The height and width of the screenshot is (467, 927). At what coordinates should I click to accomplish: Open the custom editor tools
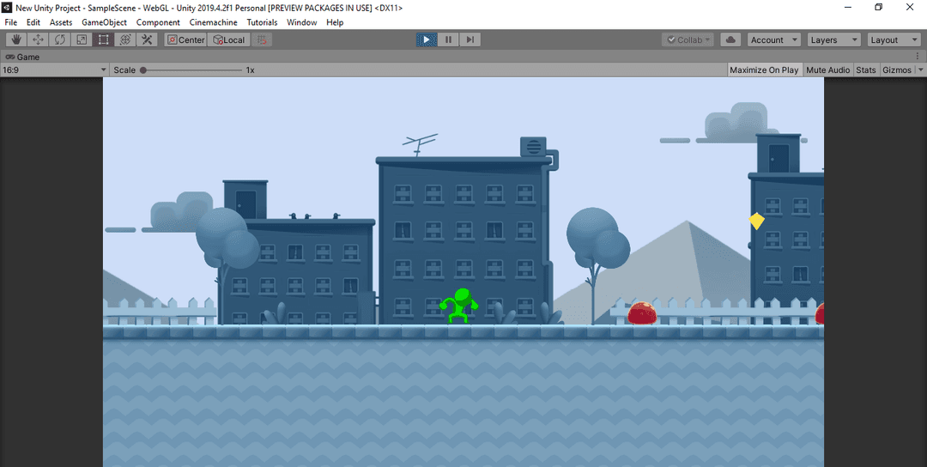(147, 39)
